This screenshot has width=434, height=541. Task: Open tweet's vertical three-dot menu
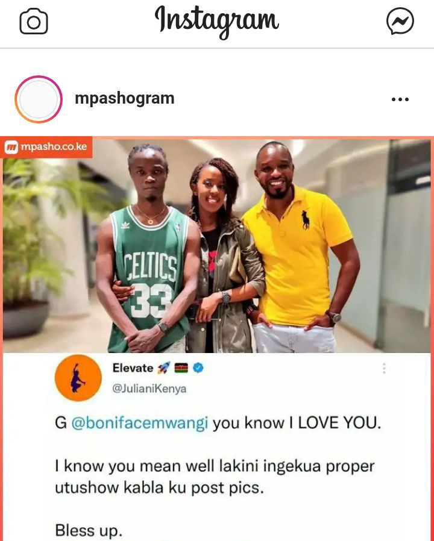tap(384, 369)
